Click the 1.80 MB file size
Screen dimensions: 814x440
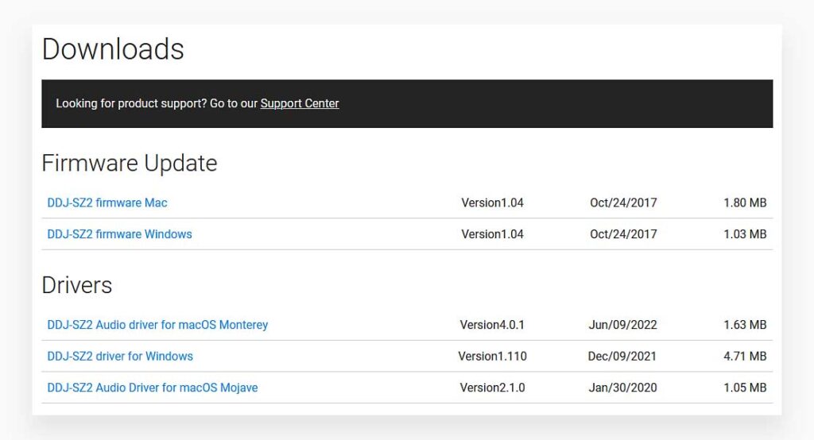745,203
